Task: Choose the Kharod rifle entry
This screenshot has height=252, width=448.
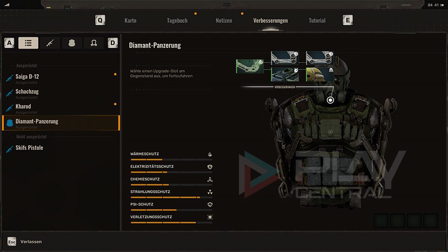Action: (x=23, y=106)
